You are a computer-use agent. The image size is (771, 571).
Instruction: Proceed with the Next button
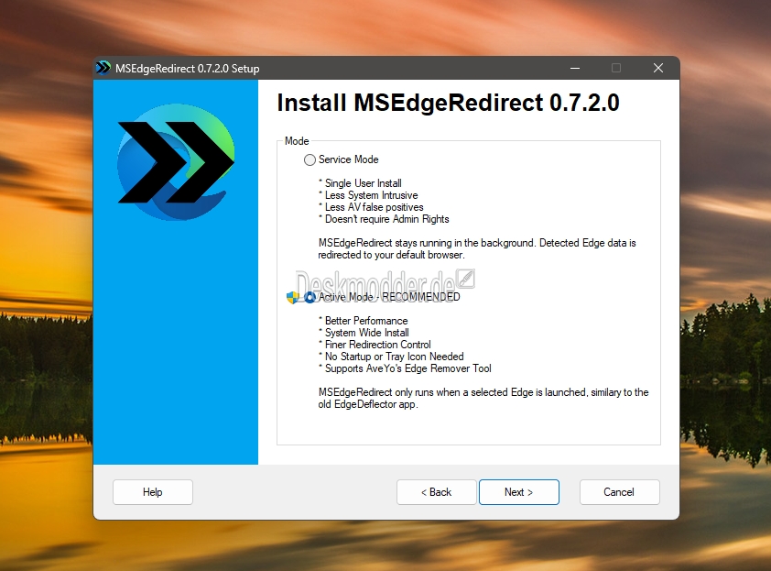[x=519, y=492]
